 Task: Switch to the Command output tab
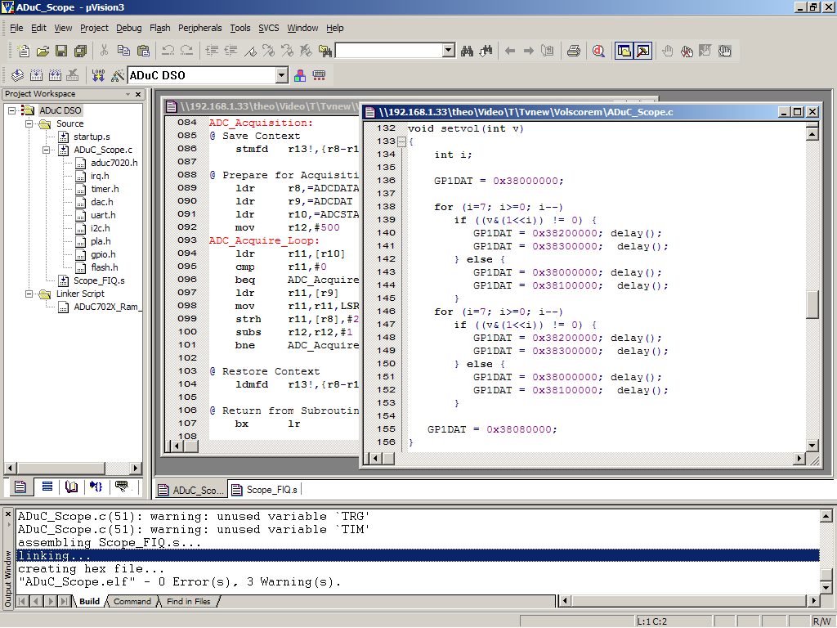[132, 601]
